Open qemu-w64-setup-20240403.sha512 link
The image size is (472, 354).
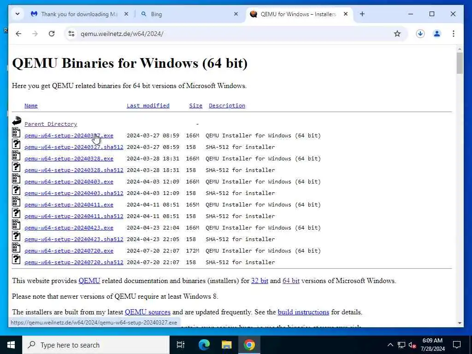(x=74, y=193)
